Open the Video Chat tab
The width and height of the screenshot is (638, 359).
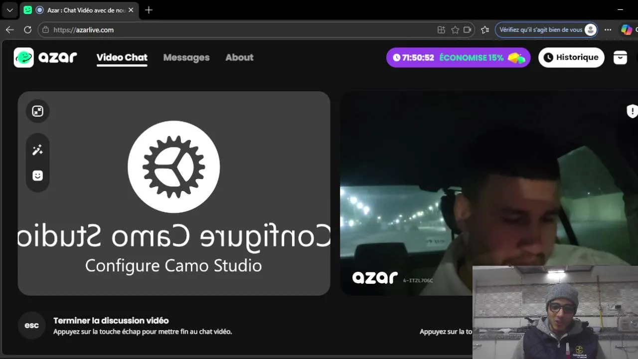[122, 57]
